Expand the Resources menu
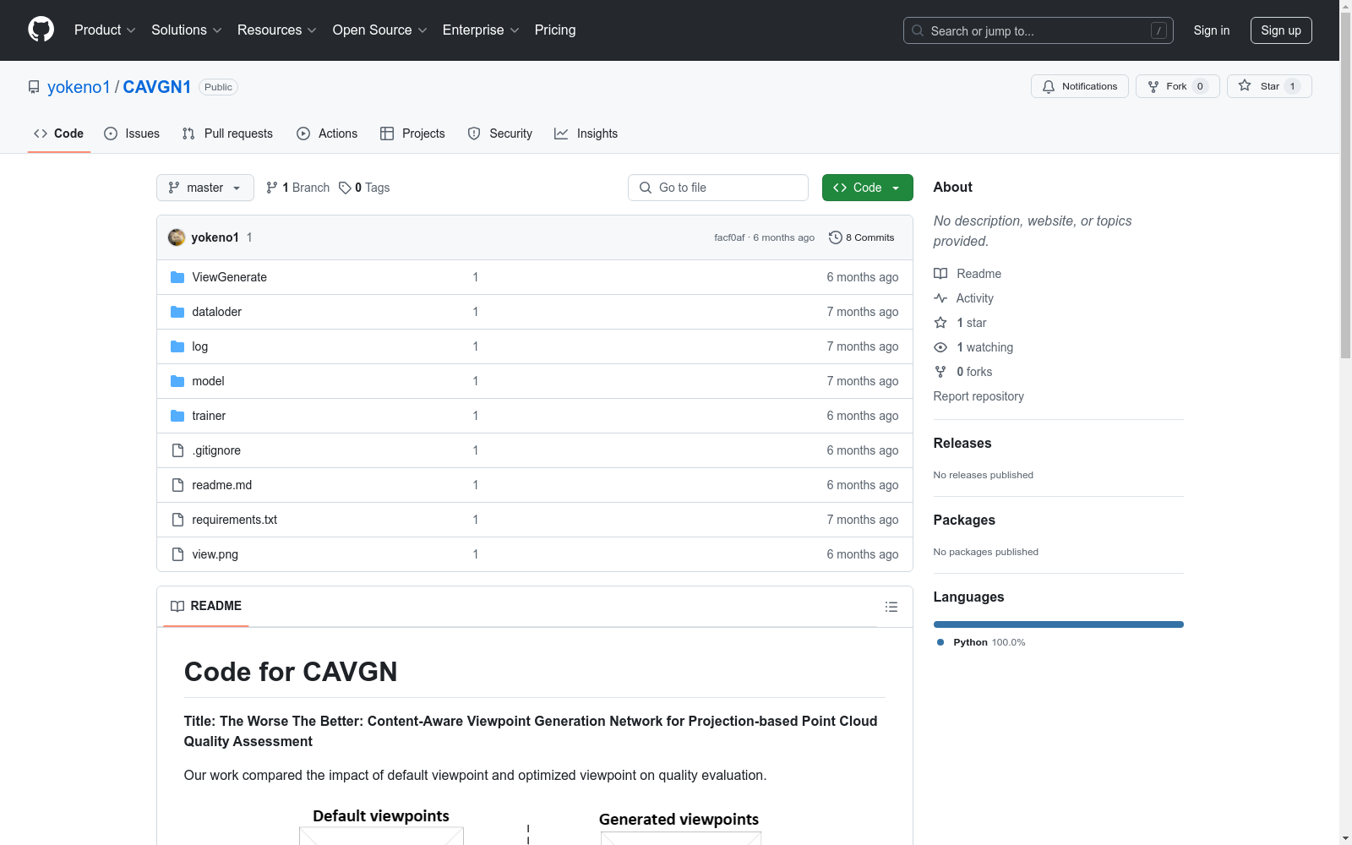Image resolution: width=1352 pixels, height=845 pixels. (x=277, y=30)
